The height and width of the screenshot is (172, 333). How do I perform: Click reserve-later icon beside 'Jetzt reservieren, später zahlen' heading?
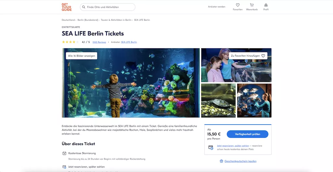coord(64,167)
